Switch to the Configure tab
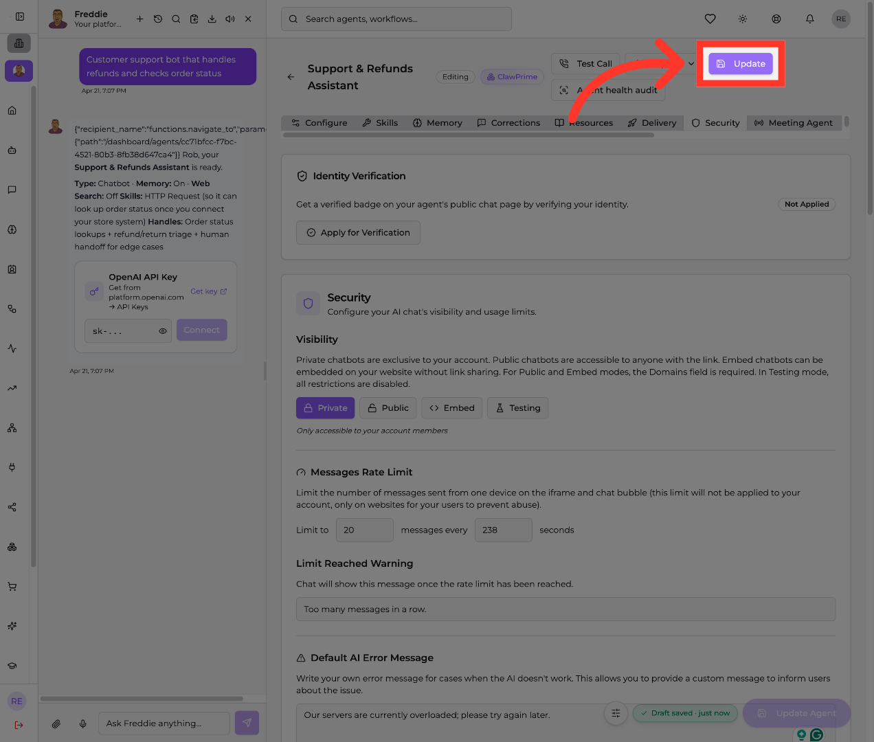This screenshot has height=742, width=874. click(320, 123)
